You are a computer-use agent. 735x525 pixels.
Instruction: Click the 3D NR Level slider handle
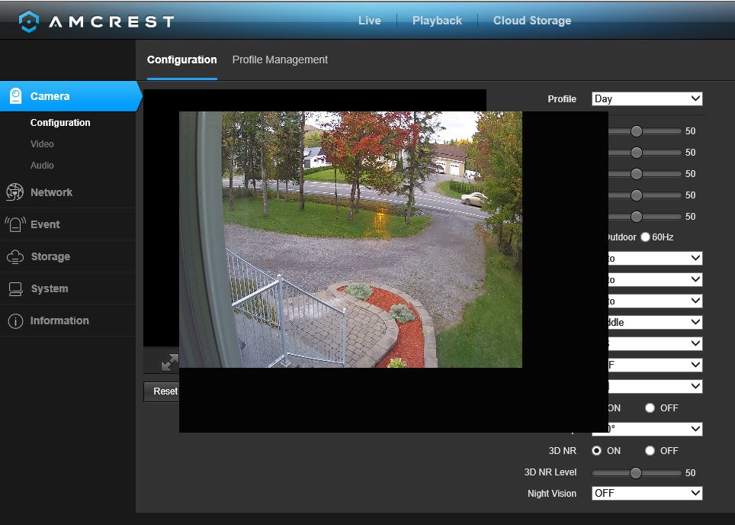pos(636,473)
